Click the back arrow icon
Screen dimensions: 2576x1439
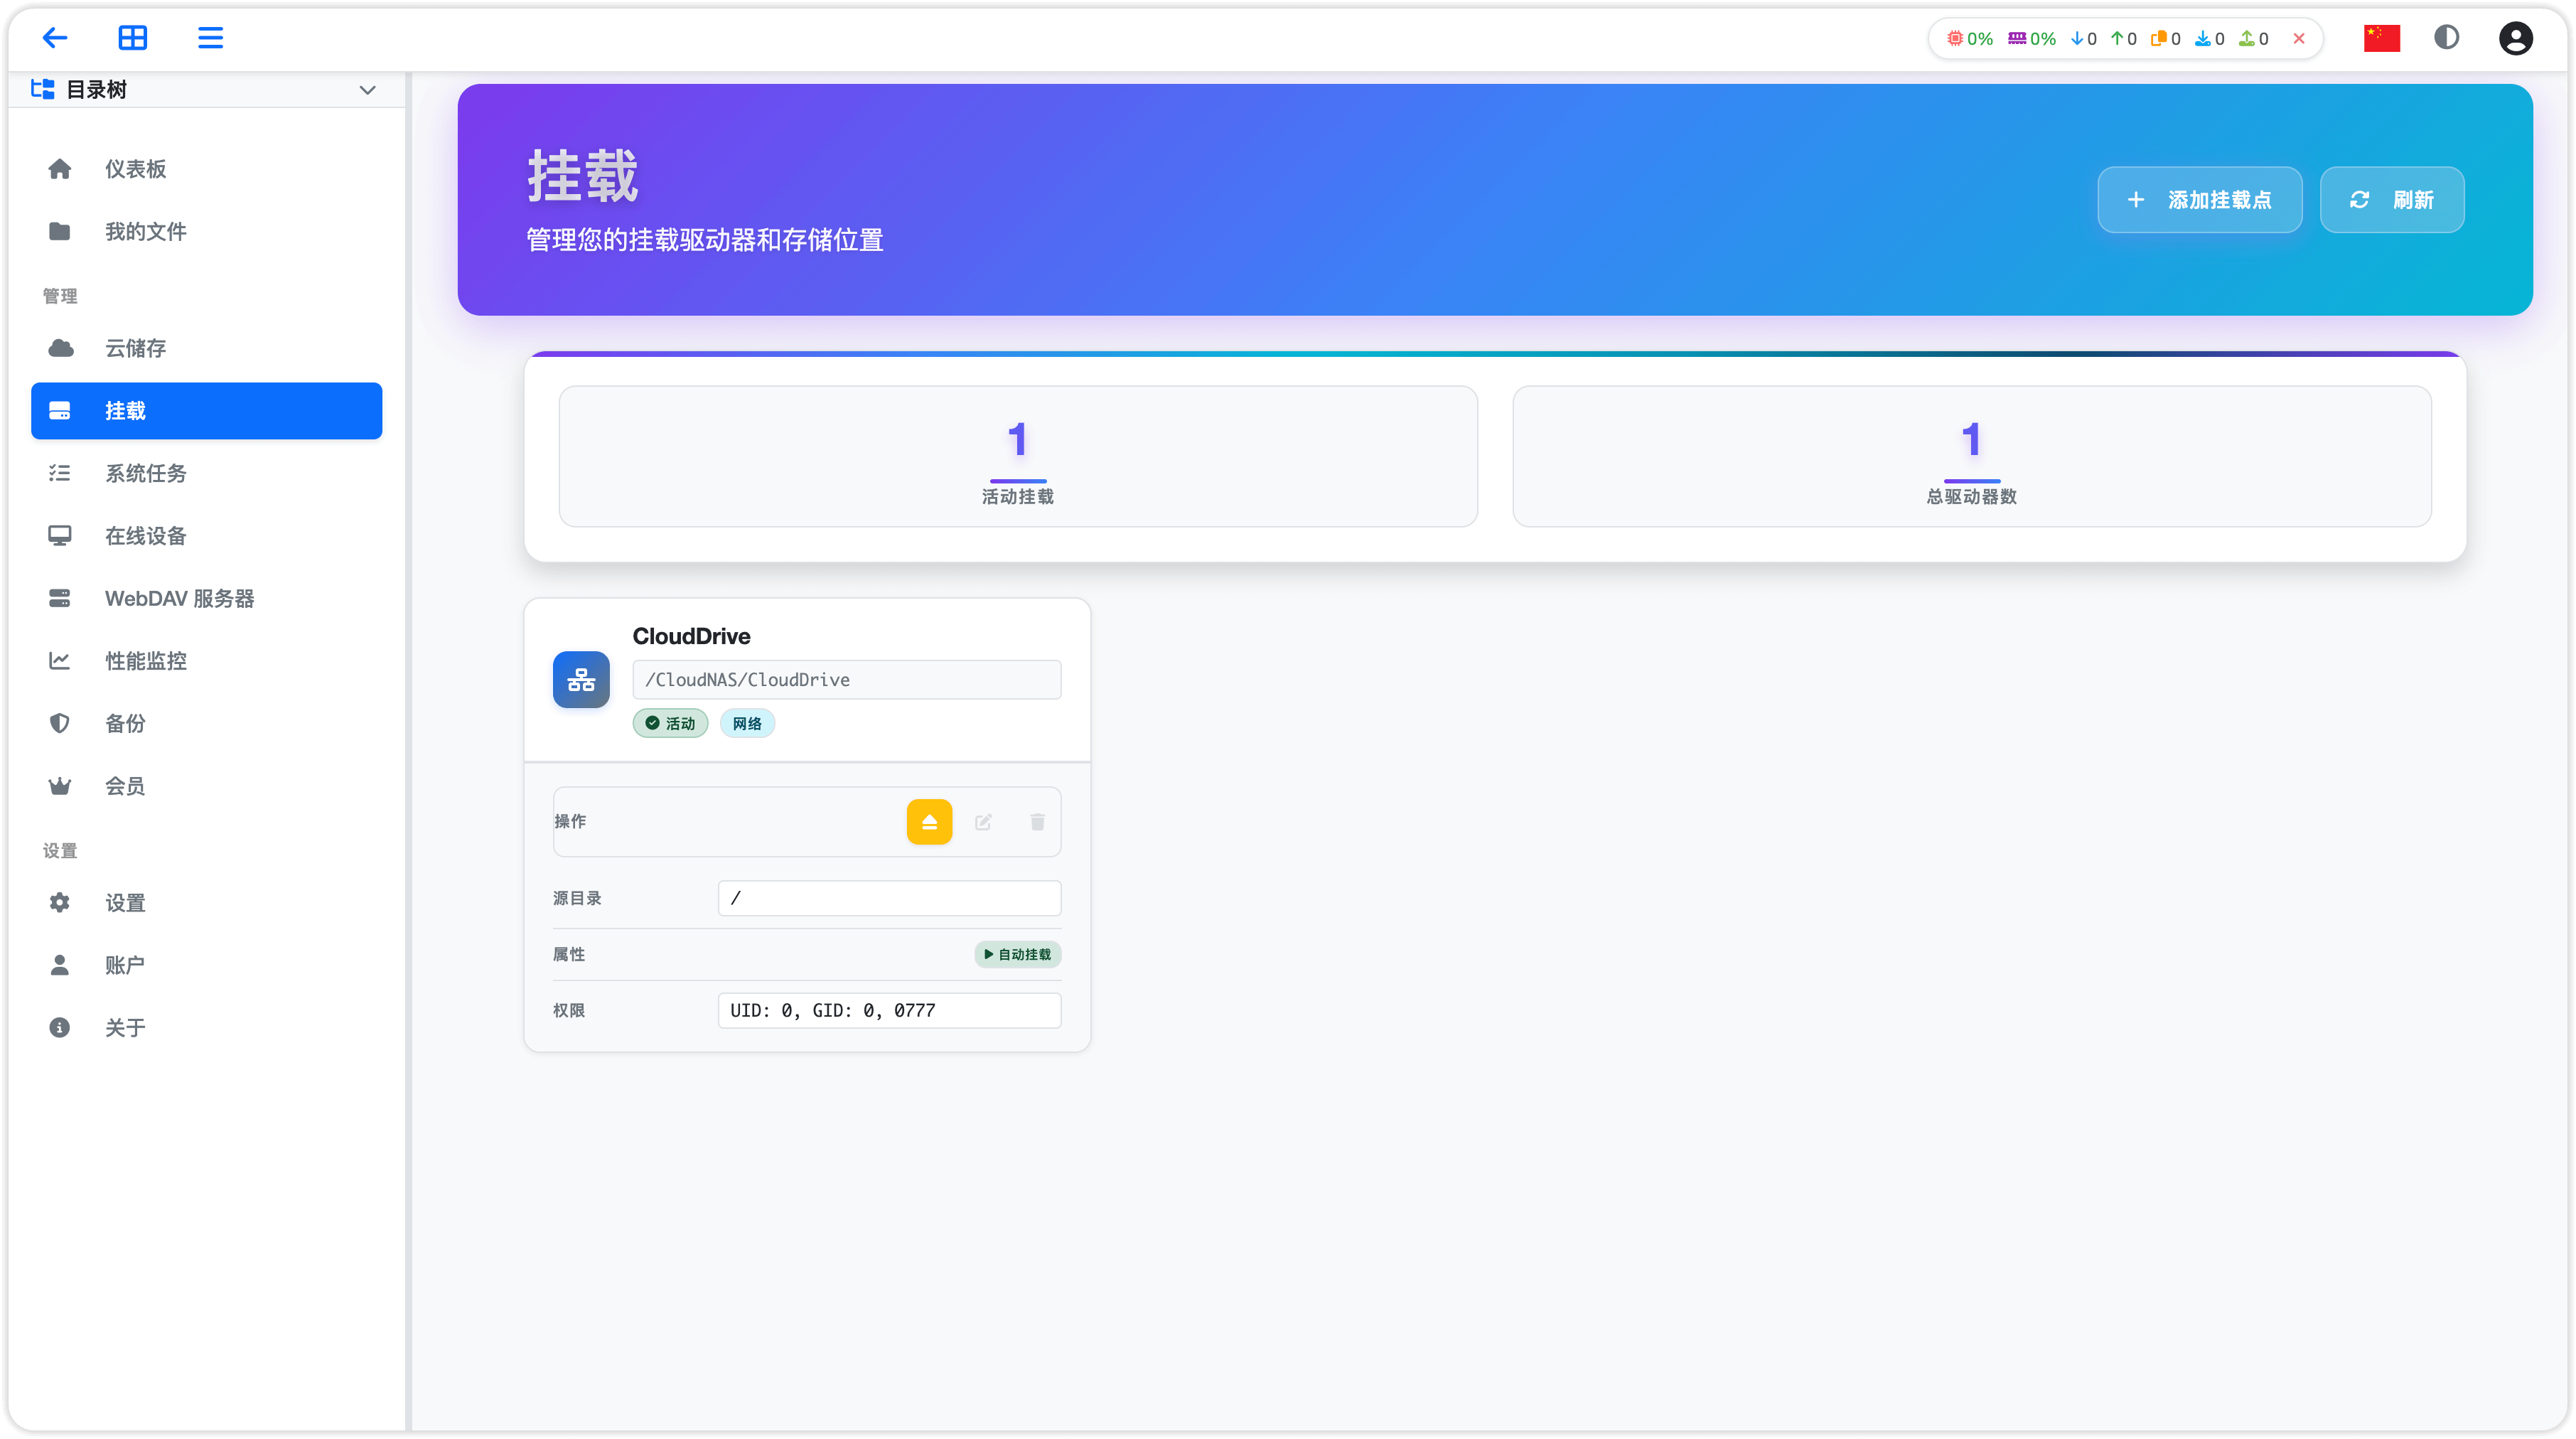(x=55, y=38)
